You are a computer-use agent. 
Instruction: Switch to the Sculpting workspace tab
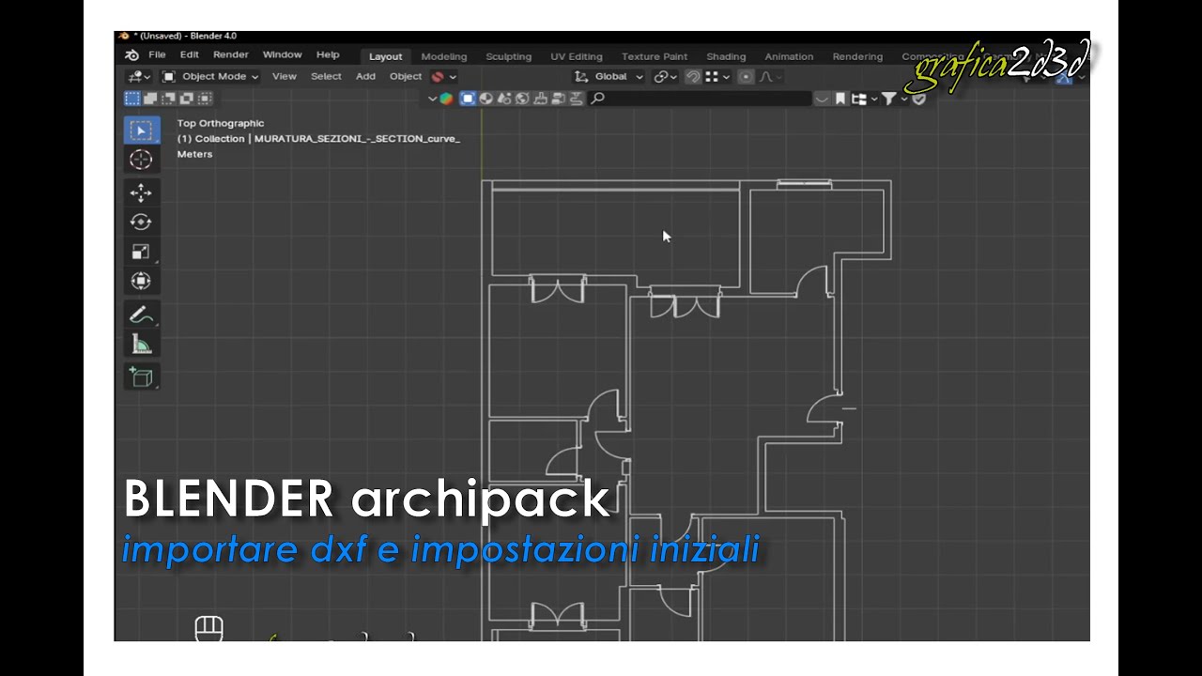click(x=508, y=56)
